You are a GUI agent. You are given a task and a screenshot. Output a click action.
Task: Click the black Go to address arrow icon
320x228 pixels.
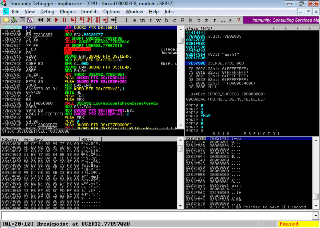pos(114,20)
